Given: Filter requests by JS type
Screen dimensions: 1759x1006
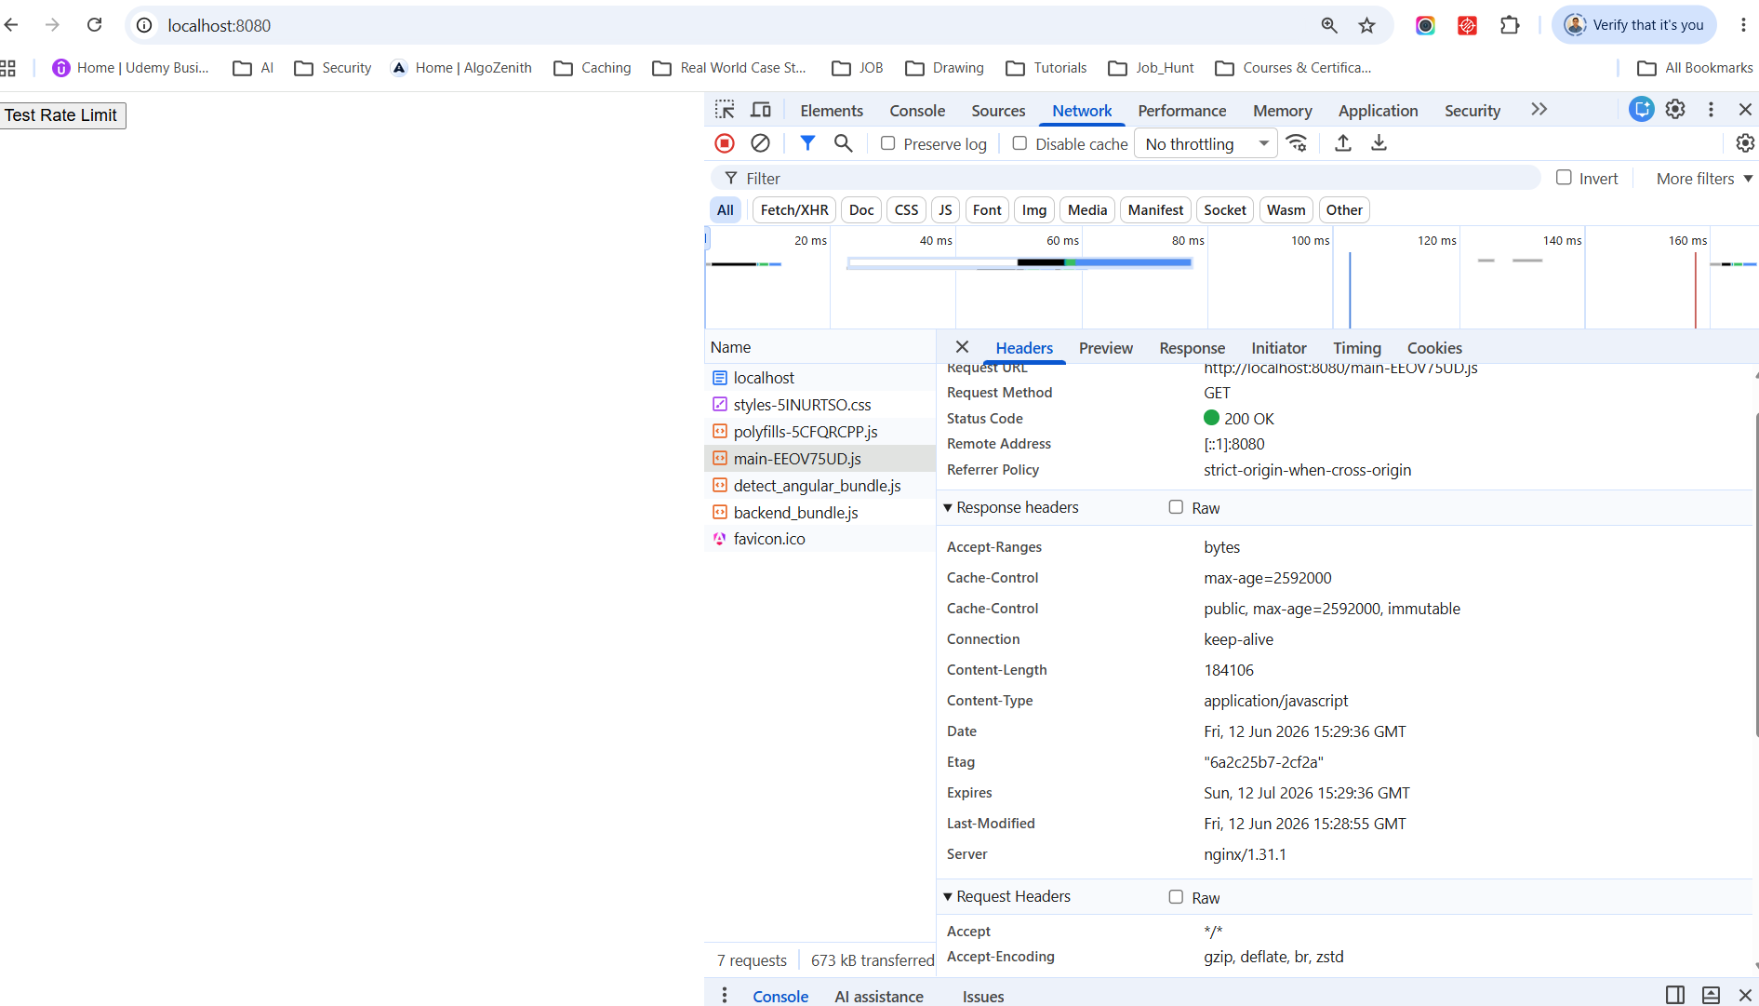Looking at the screenshot, I should pos(945,210).
